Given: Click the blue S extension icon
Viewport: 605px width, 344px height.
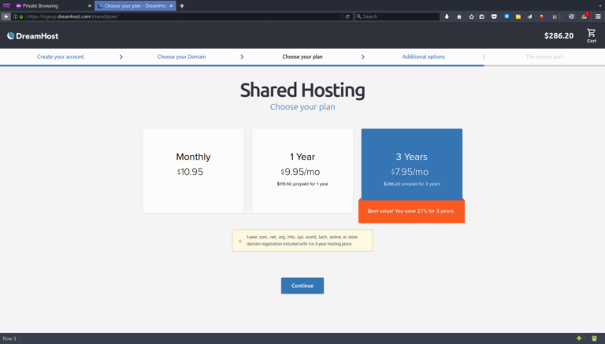Looking at the screenshot, I should (507, 17).
